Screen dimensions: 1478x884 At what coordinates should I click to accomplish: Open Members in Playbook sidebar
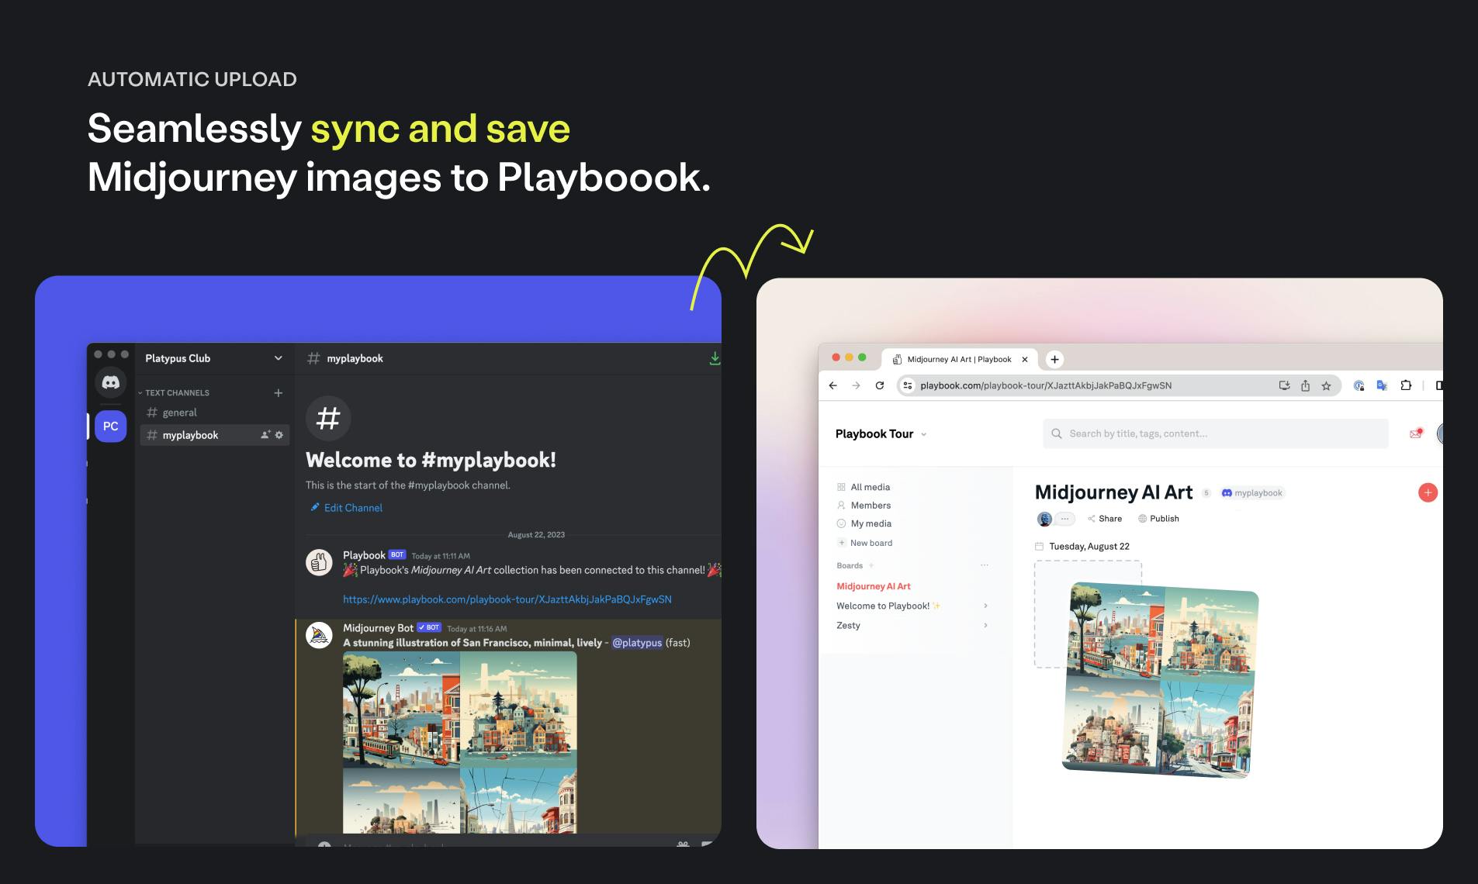pos(864,505)
